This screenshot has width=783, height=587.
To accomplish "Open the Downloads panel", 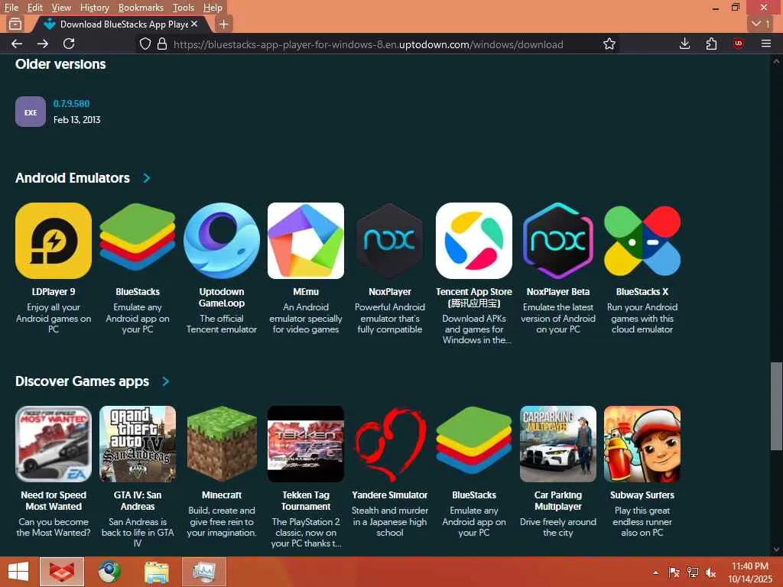I will (x=684, y=44).
